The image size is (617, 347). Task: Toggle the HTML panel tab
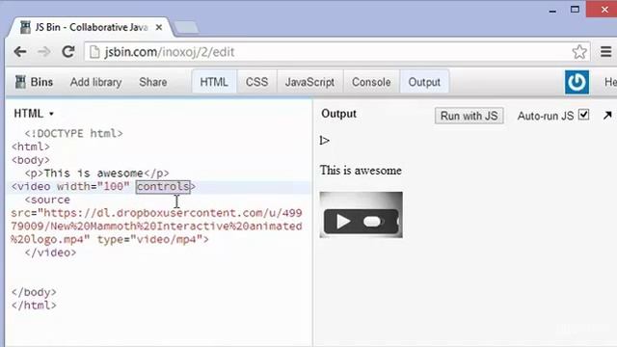tap(214, 82)
